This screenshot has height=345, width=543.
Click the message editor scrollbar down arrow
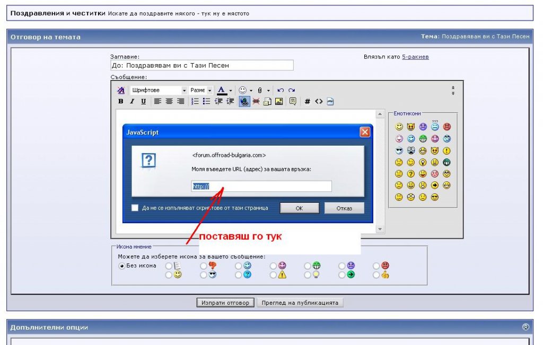click(x=380, y=229)
